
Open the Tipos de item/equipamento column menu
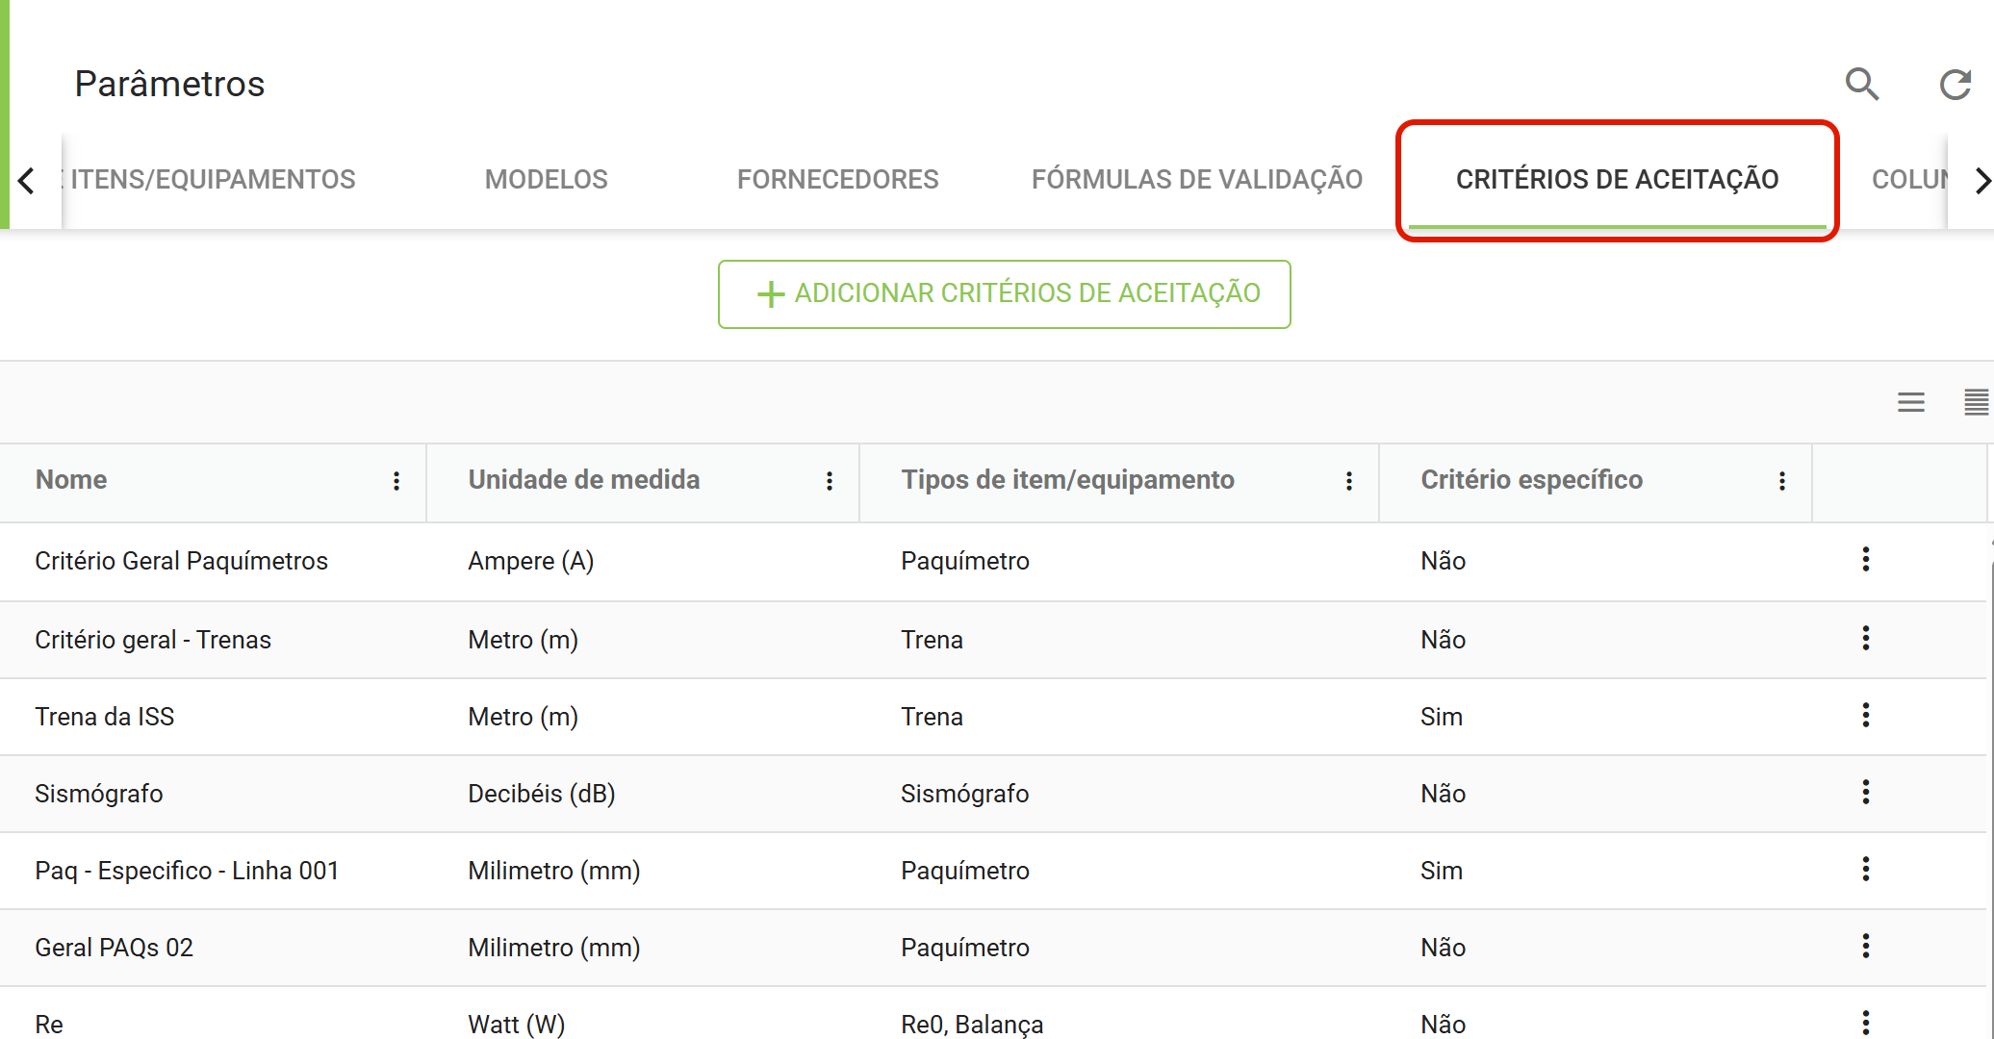1349,481
